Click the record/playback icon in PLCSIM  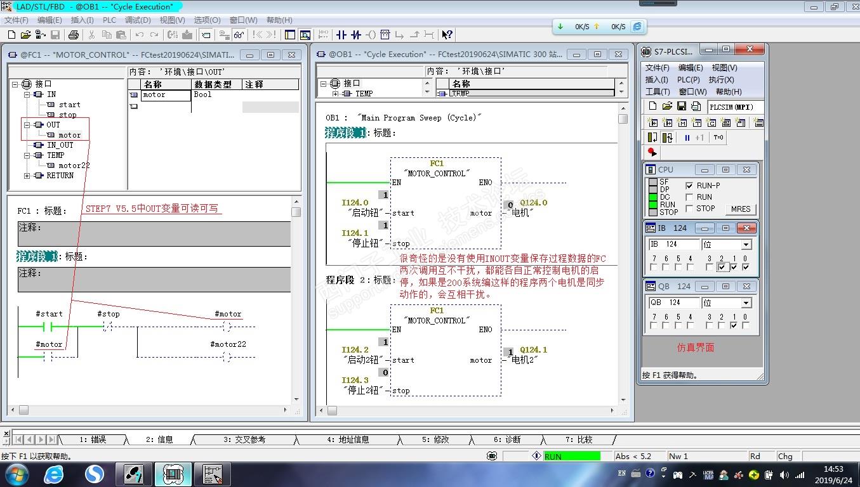coord(652,152)
